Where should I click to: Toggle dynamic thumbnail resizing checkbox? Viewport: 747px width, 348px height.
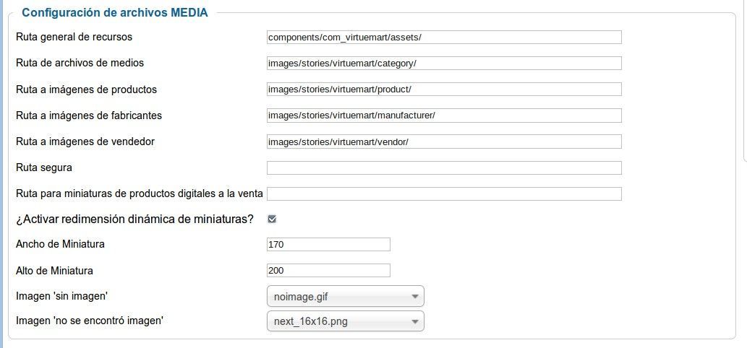point(272,219)
